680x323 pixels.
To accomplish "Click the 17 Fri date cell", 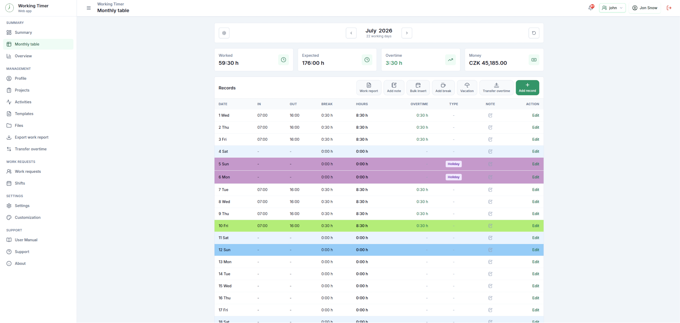I will coord(223,310).
